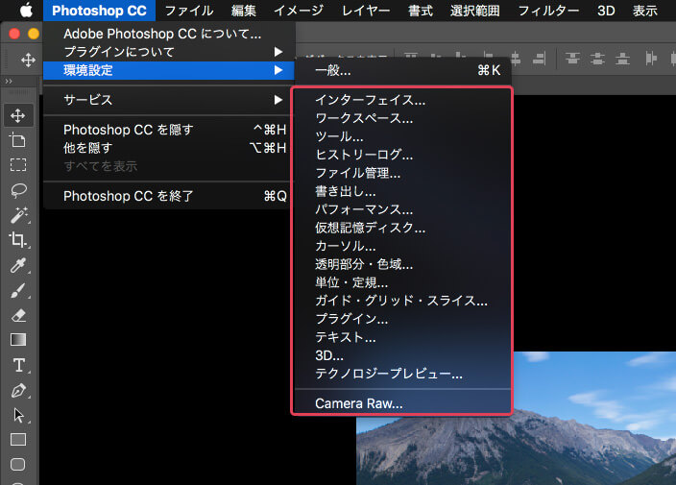
Task: Open 単位・定規 preferences
Action: [x=403, y=282]
